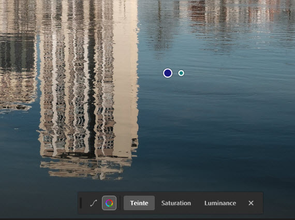The height and width of the screenshot is (220, 295).
Task: Switch to the Saturation tab
Action: point(176,203)
